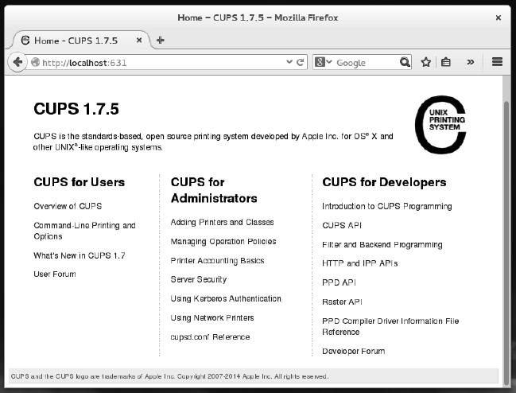Open Overview of CUPS link
This screenshot has height=393, width=516.
click(x=68, y=206)
